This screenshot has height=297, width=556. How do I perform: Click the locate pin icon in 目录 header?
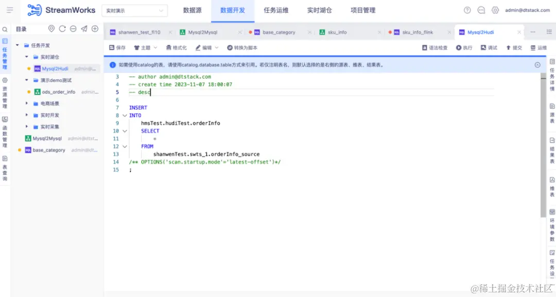[x=51, y=29]
